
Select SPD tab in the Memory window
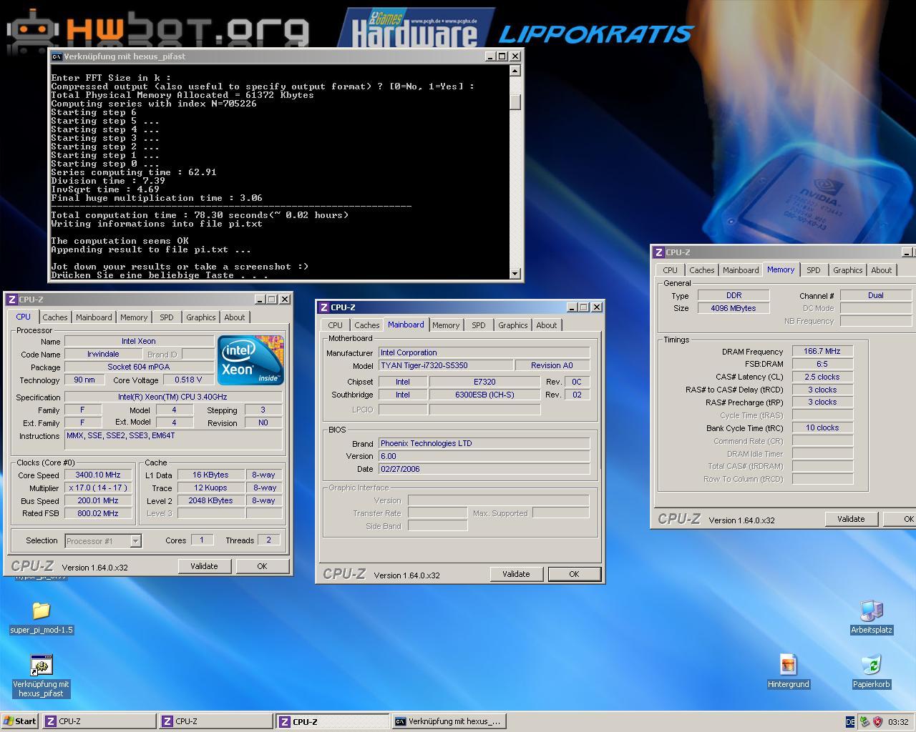coord(814,270)
